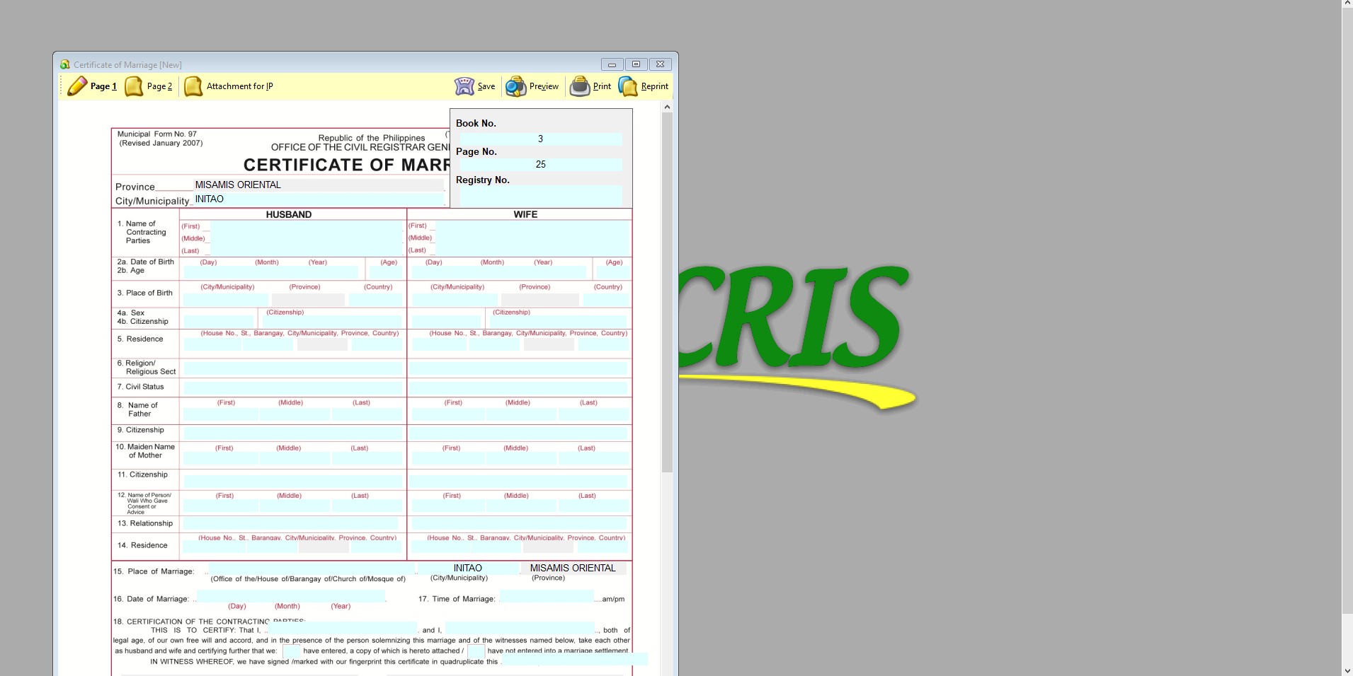Click husband's name field in certification paragraph
This screenshot has height=676, width=1353.
click(x=343, y=629)
